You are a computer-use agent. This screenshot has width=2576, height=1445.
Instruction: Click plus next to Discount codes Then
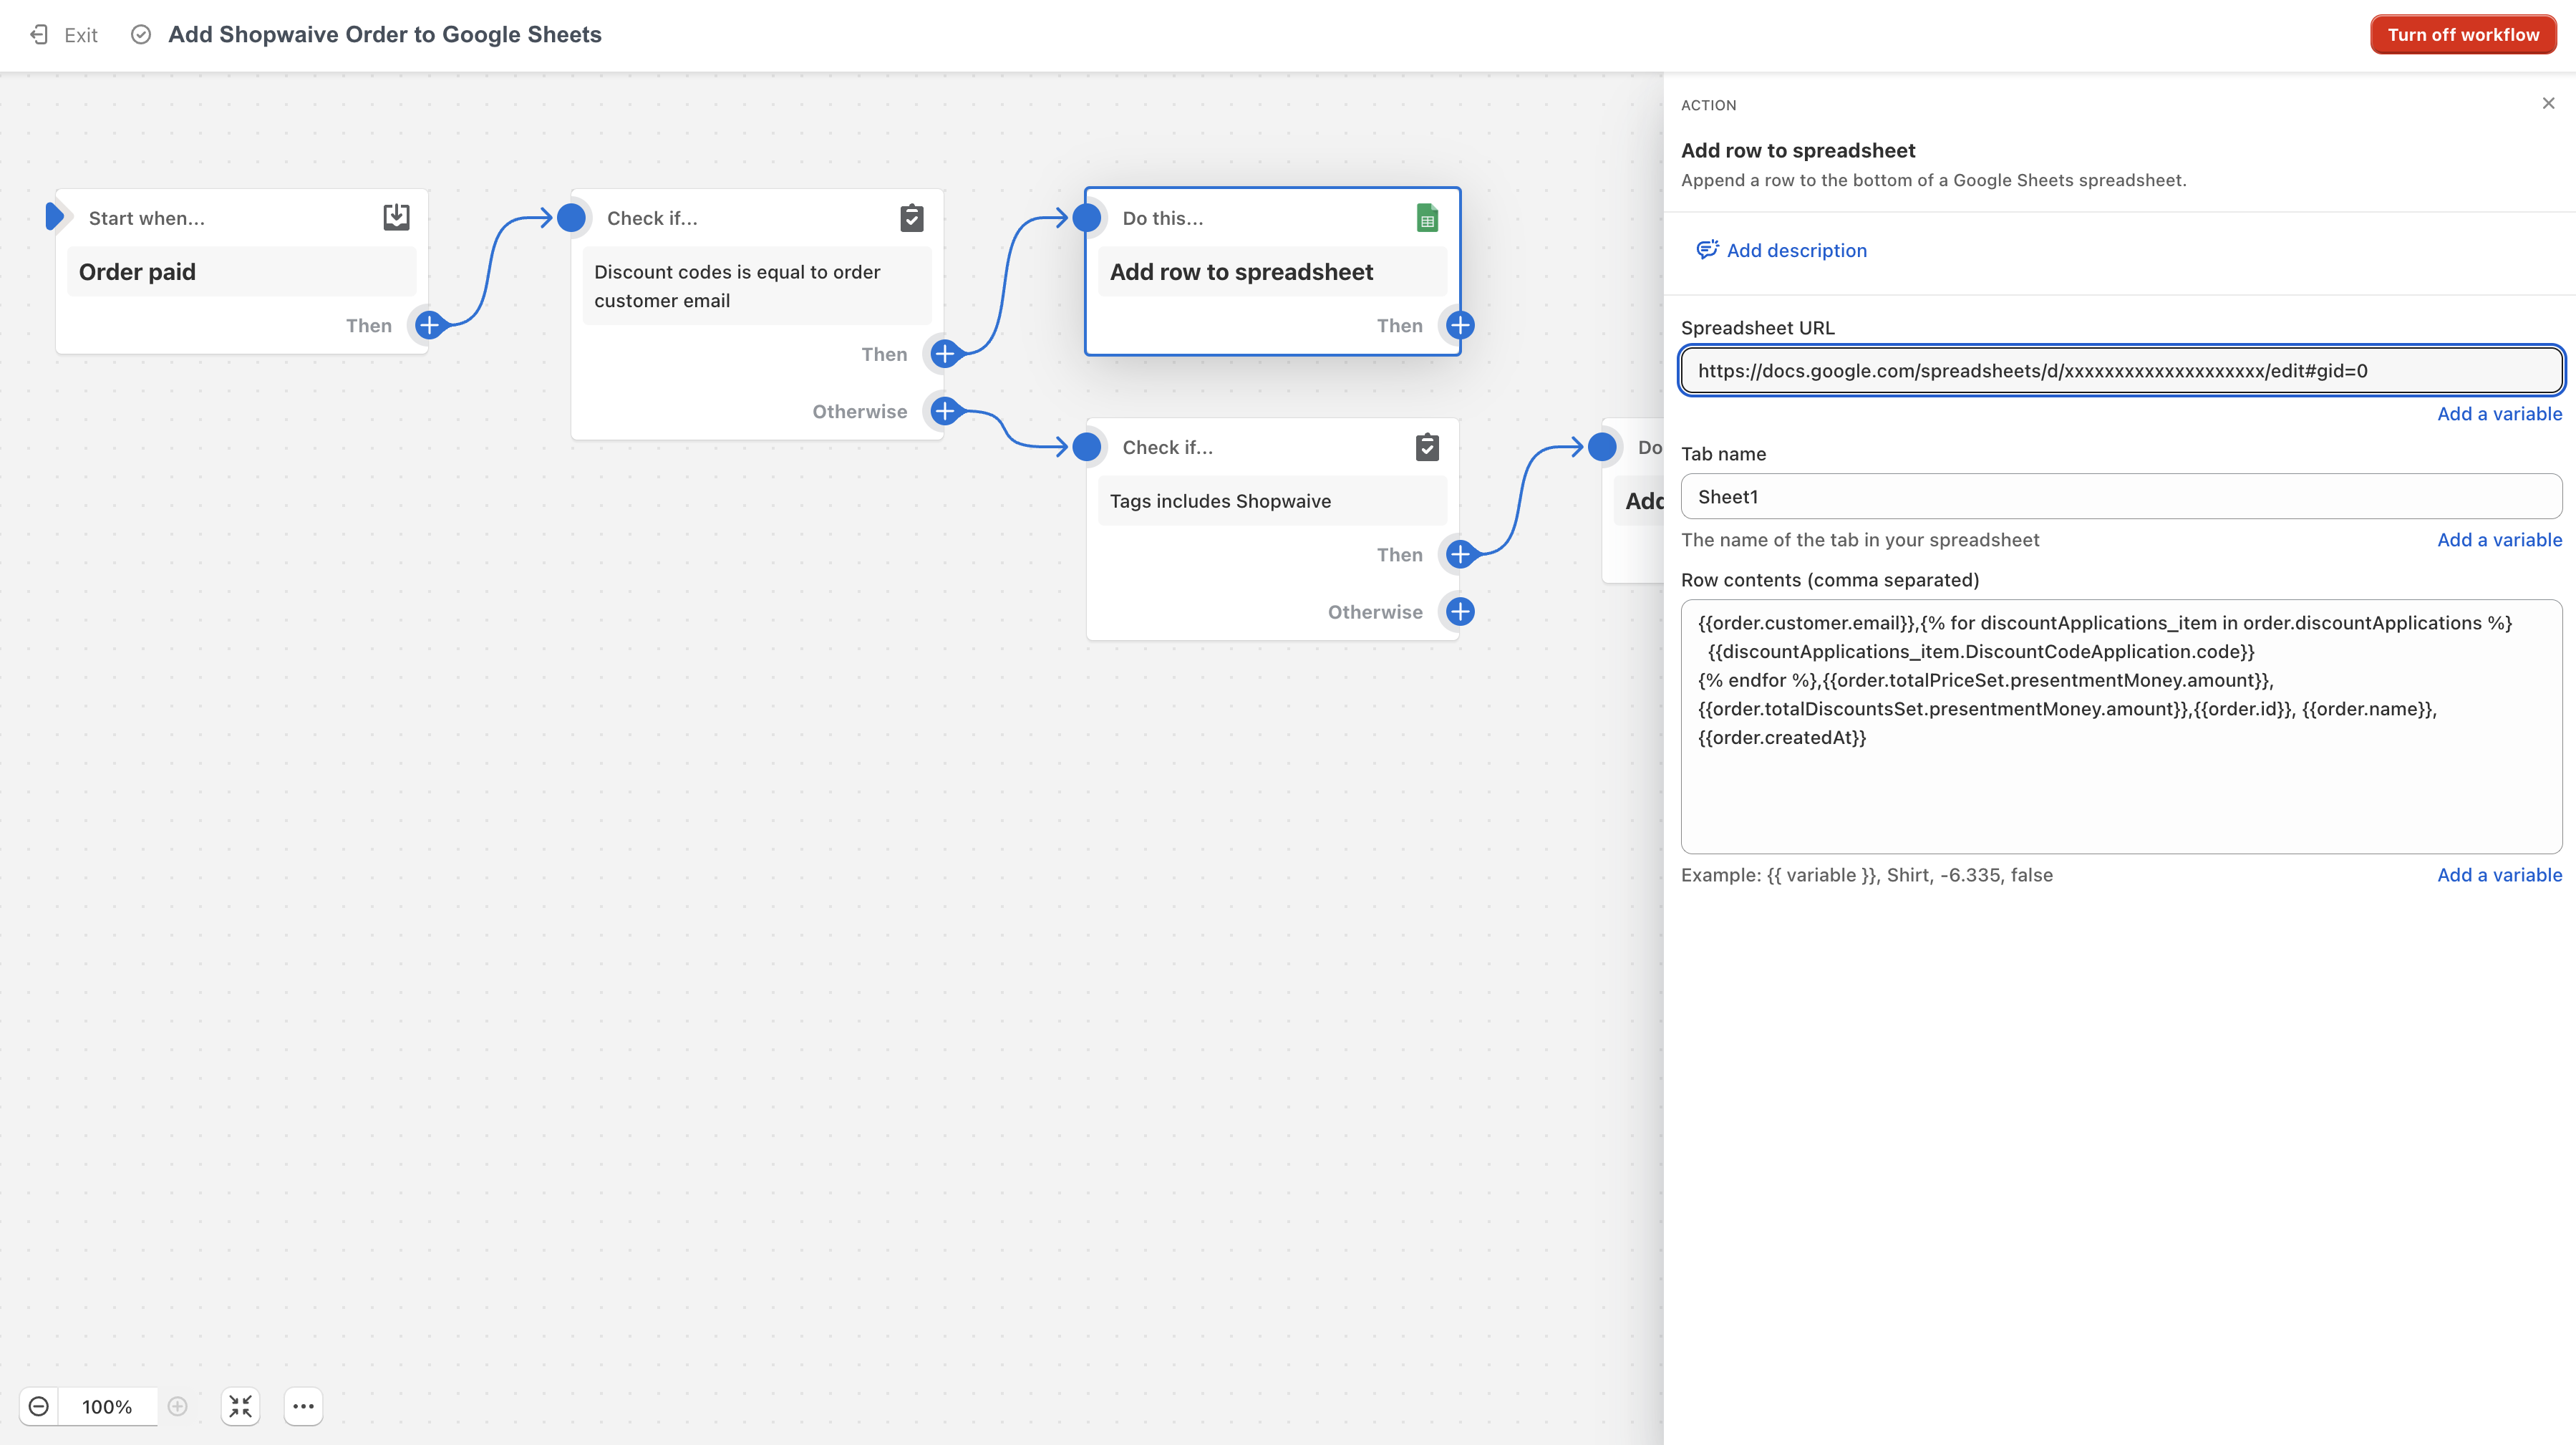pyautogui.click(x=944, y=353)
